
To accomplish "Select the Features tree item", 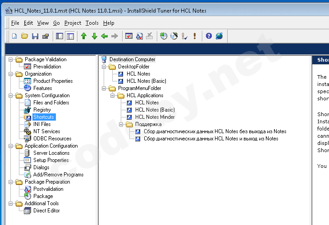I will [x=43, y=88].
